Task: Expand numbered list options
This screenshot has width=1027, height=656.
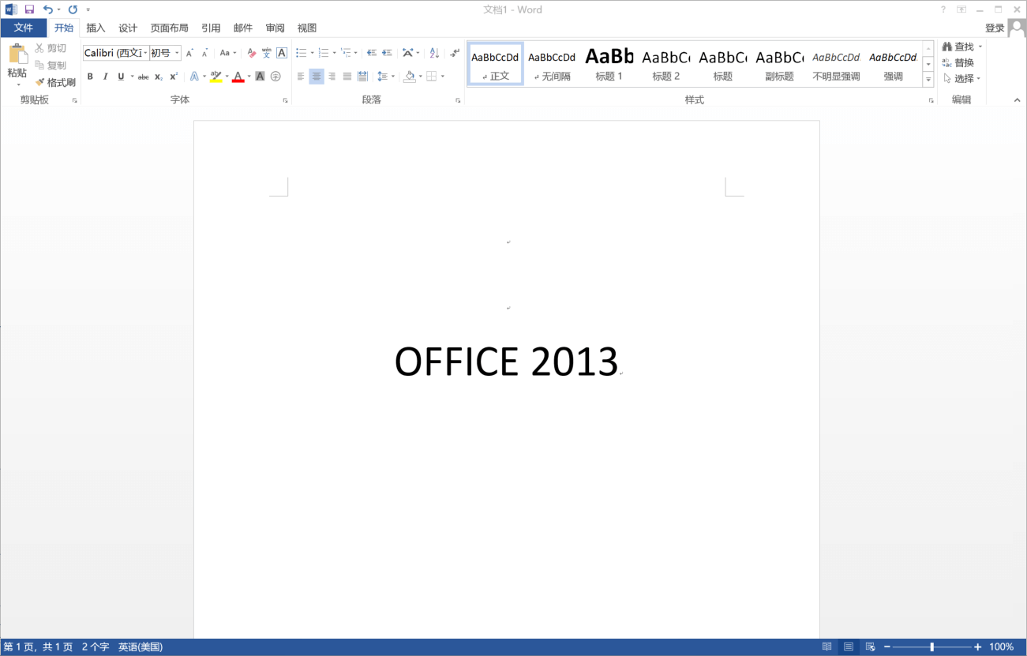Action: point(335,53)
